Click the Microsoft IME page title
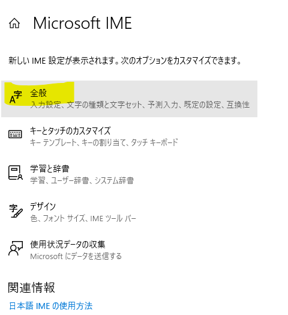 click(x=82, y=23)
